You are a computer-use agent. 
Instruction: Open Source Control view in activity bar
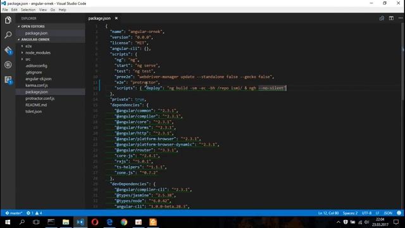[8, 50]
